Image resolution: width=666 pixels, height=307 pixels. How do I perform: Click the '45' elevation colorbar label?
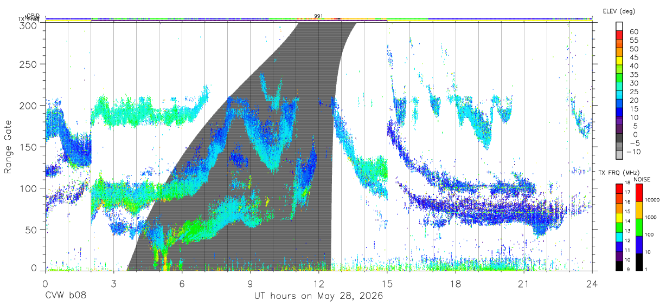coord(633,57)
